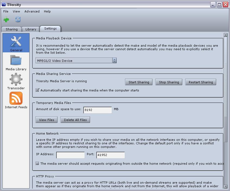Click the scrollbar down arrow
Viewport: 230px width, 191px height.
point(226,186)
